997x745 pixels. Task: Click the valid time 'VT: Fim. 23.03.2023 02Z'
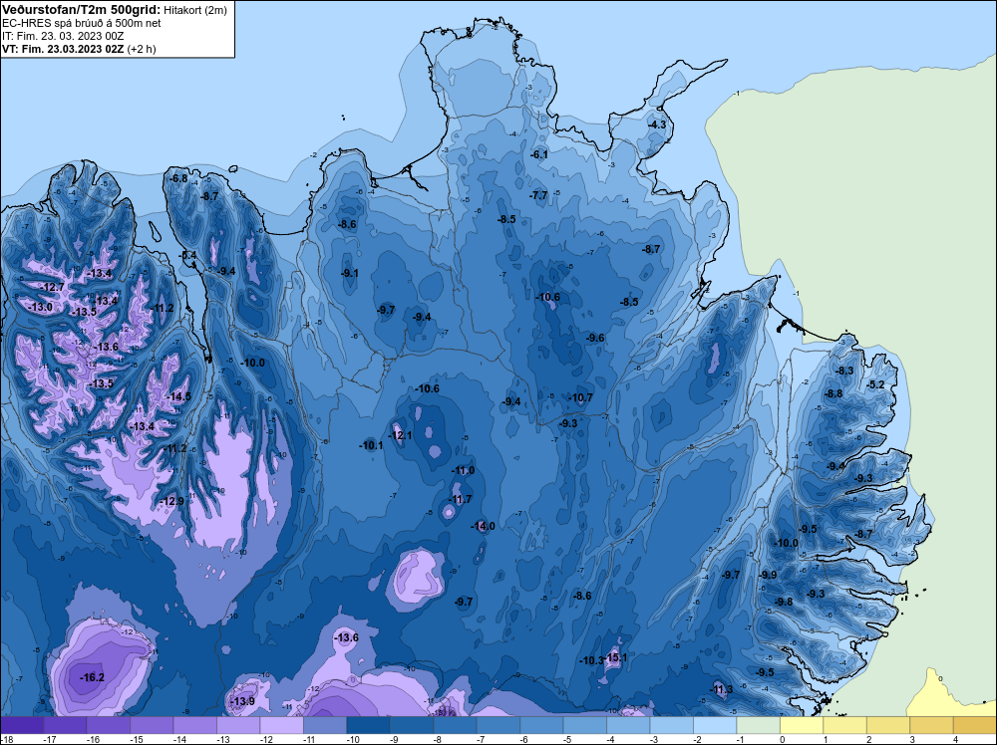63,49
